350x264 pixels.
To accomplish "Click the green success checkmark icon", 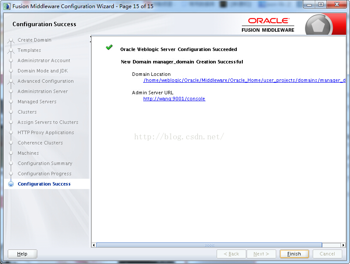I will pos(109,47).
